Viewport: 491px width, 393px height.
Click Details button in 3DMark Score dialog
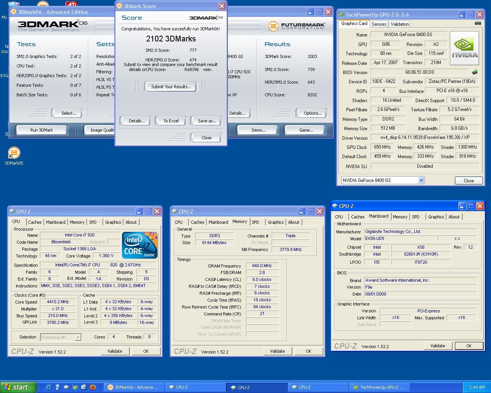point(137,121)
